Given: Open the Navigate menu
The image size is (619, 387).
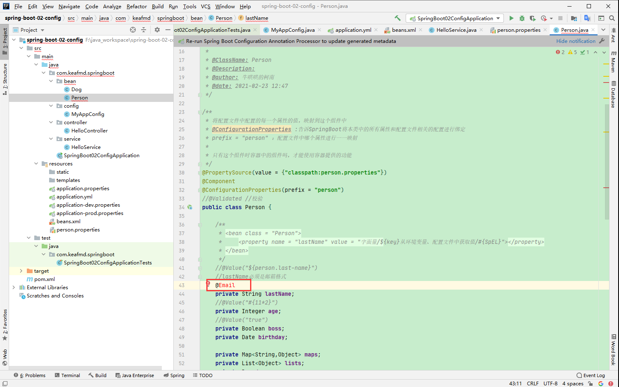Looking at the screenshot, I should (x=69, y=6).
